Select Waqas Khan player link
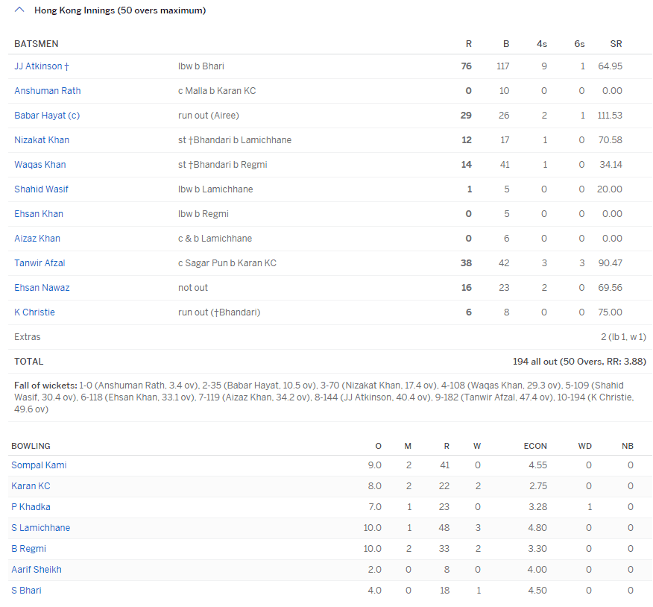 pyautogui.click(x=40, y=165)
